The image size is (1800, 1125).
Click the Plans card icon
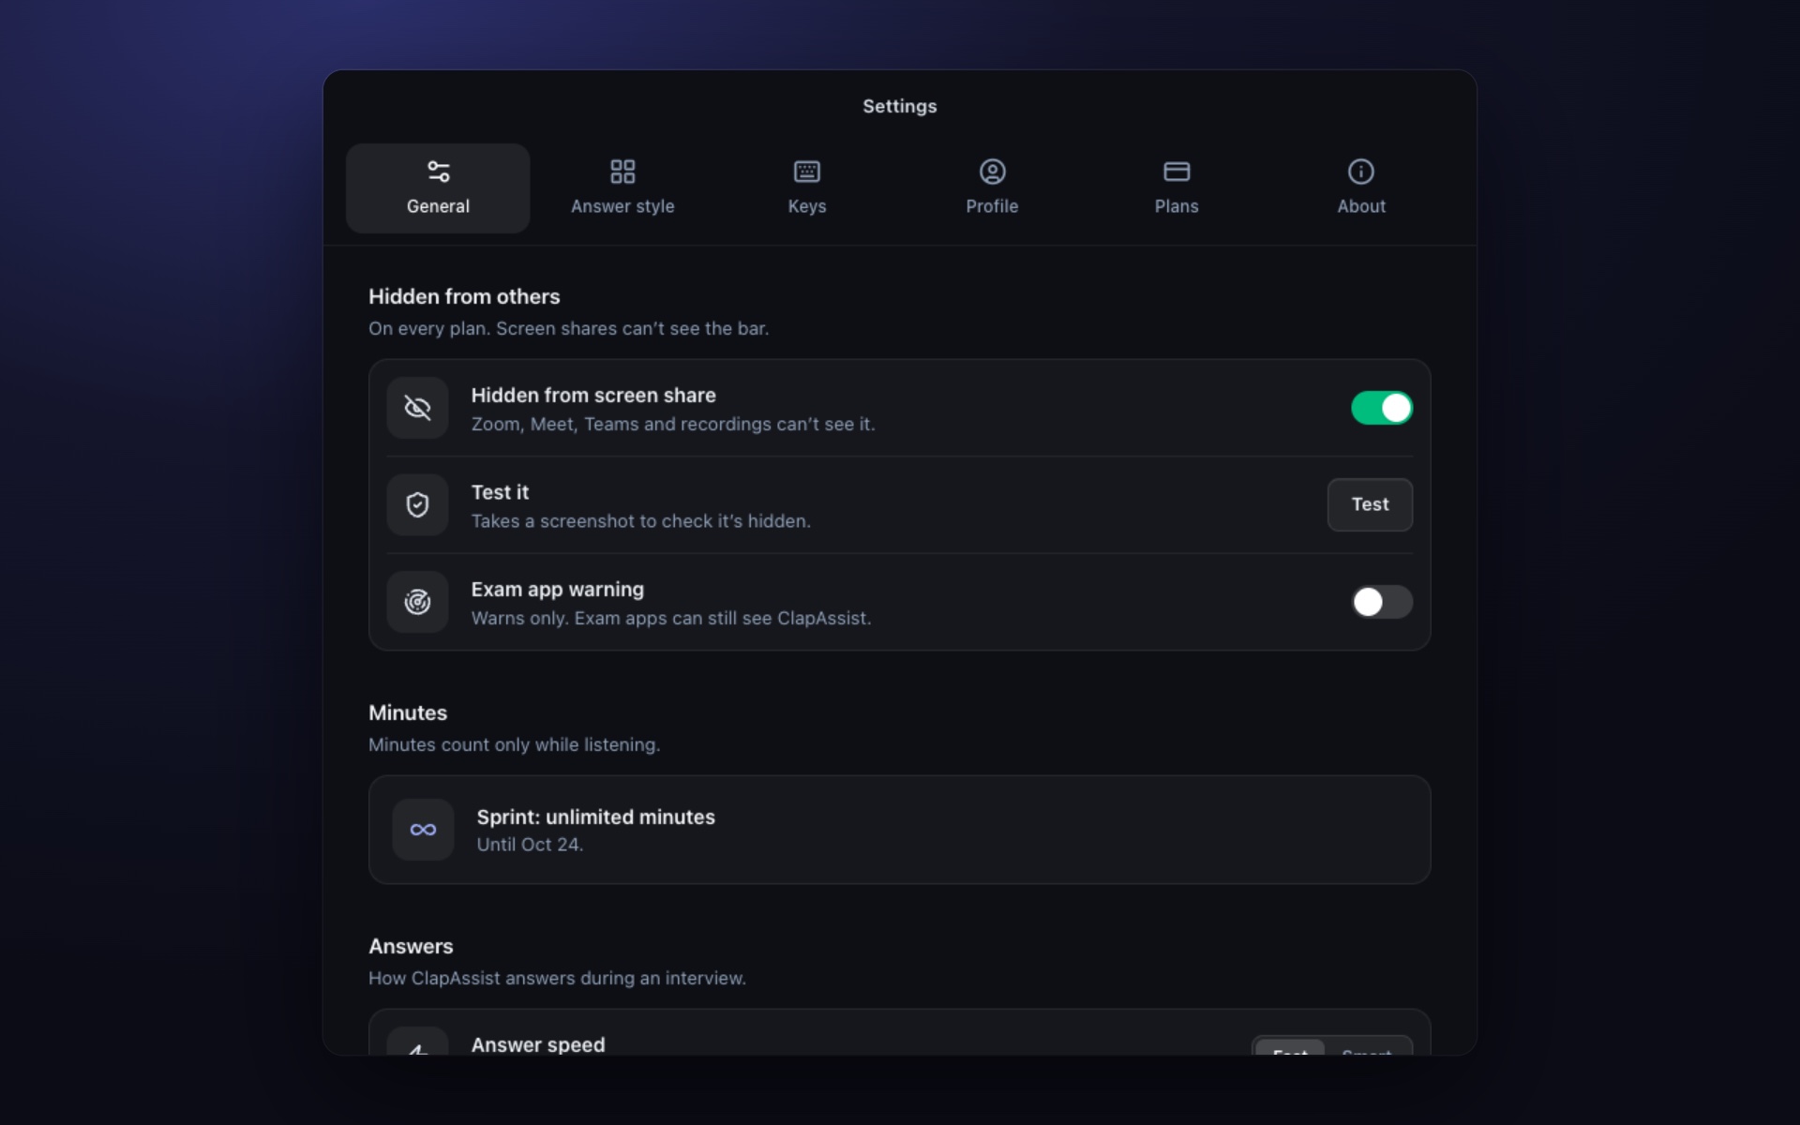[1177, 172]
